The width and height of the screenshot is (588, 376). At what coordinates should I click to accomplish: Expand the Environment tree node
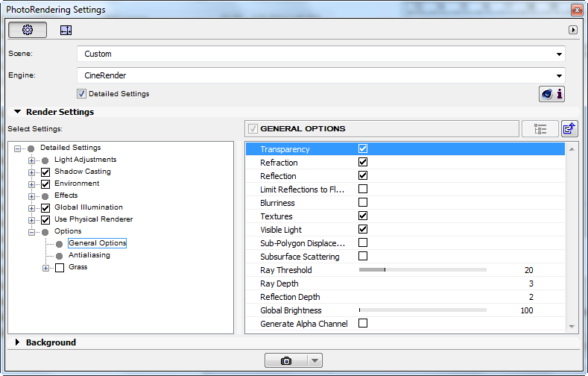tap(31, 184)
